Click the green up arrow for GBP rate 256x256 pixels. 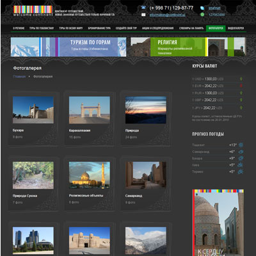(241, 100)
